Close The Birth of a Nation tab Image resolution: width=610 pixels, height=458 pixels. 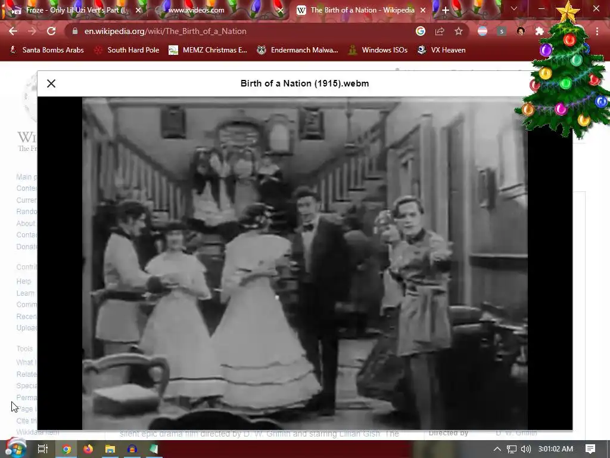423,10
